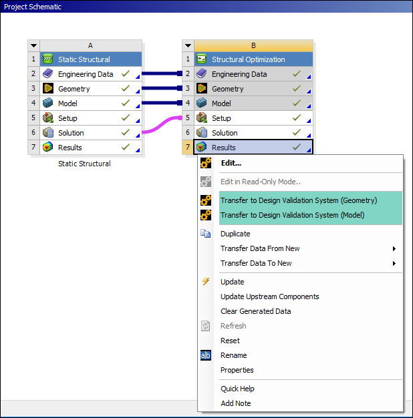Choose Update from the context menu

(x=233, y=282)
